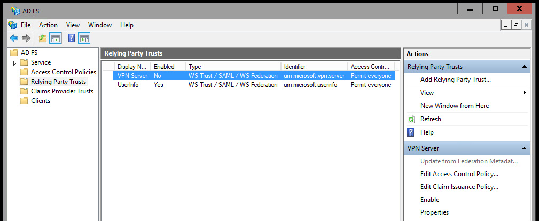
Task: Click the green Refresh icon in Actions
Action: [411, 119]
